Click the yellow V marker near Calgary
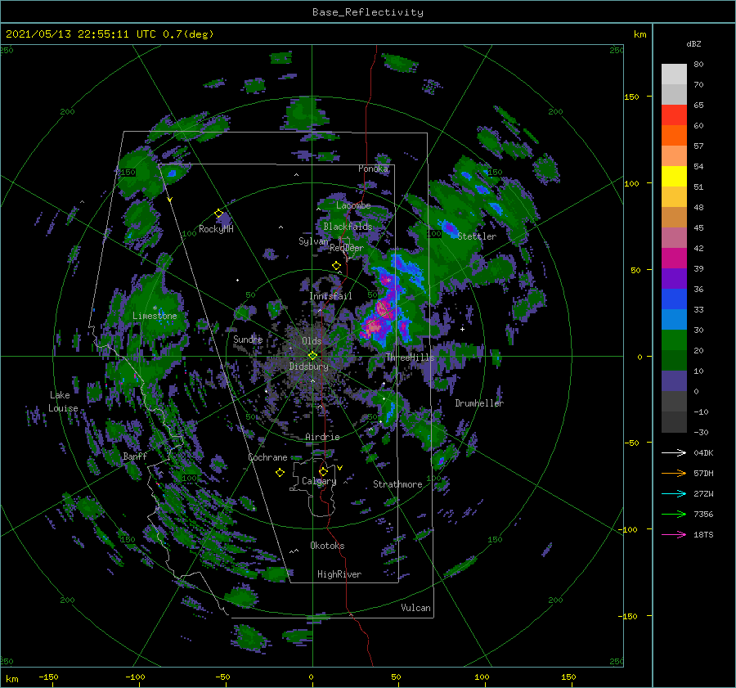Image resolution: width=736 pixels, height=688 pixels. pos(340,468)
